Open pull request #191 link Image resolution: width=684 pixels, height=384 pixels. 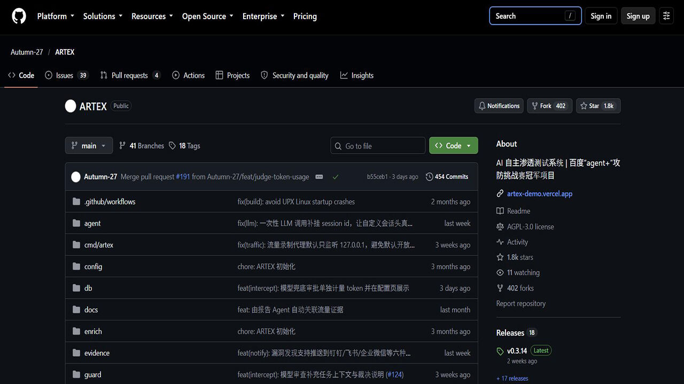(183, 177)
